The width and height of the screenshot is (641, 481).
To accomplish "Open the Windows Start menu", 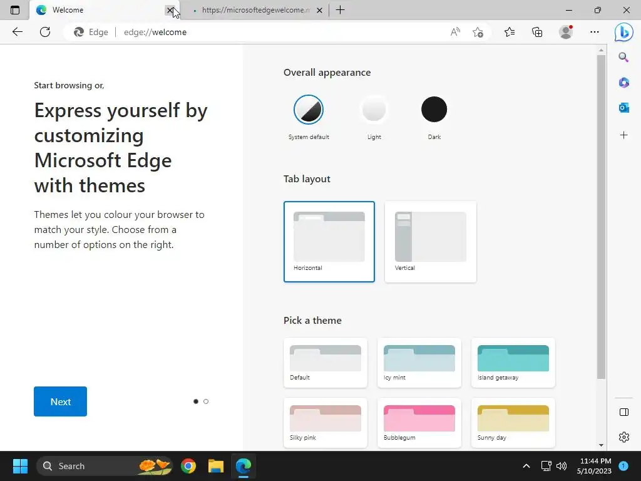I will [20, 466].
